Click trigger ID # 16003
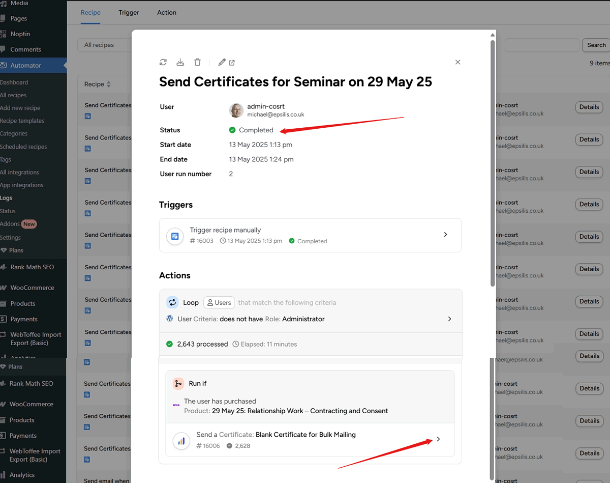 click(x=201, y=241)
